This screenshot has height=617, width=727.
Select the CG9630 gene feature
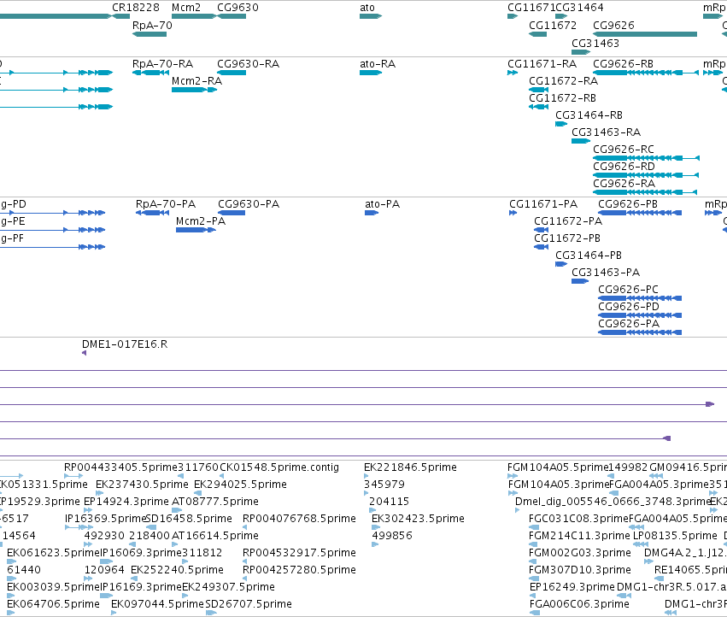(232, 16)
